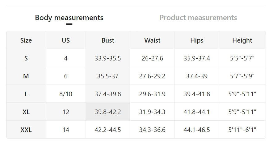Open the Product measurements tab
This screenshot has width=269, height=141.
coord(198,18)
